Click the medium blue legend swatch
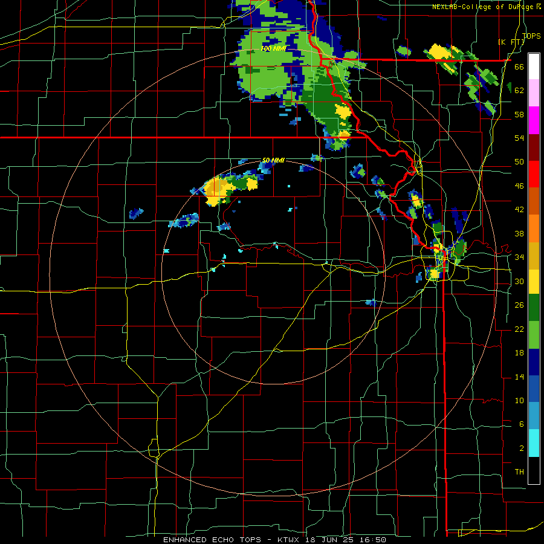The width and height of the screenshot is (544, 544). point(534,389)
